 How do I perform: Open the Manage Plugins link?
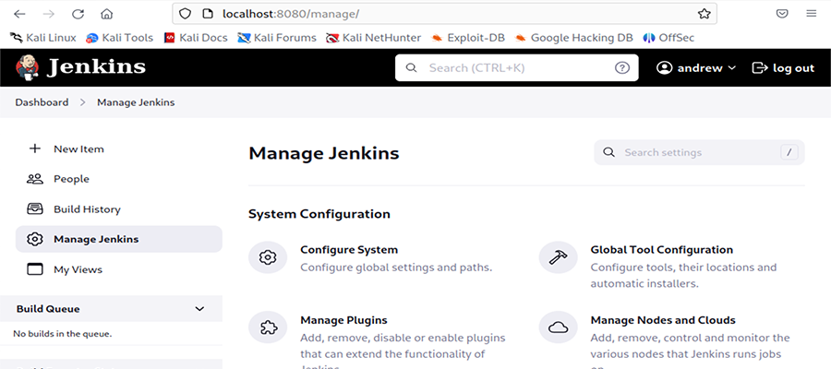[343, 320]
